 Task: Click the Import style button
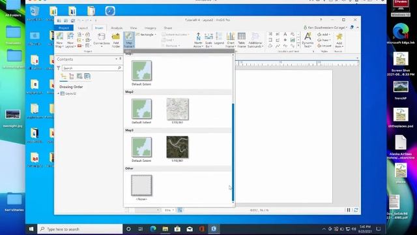pyautogui.click(x=324, y=46)
